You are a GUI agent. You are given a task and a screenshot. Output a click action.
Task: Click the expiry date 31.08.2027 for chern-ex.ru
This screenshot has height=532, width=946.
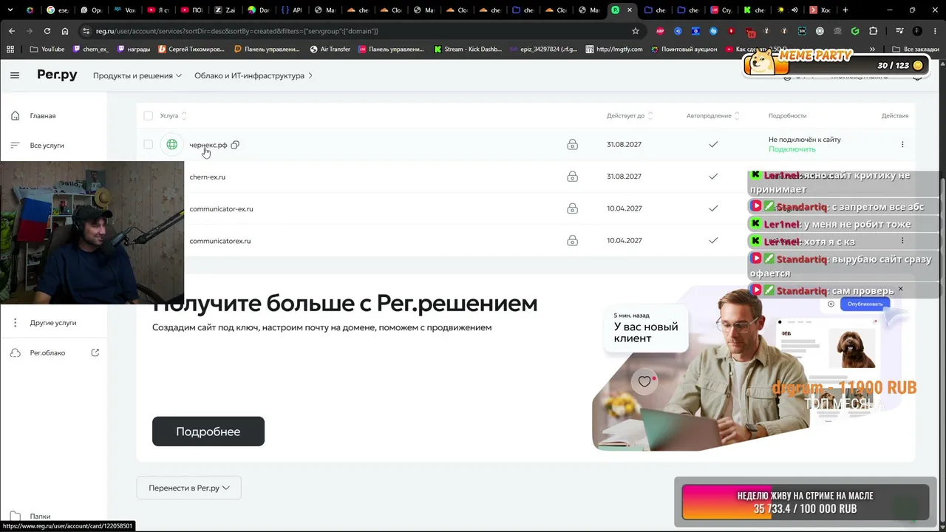(624, 177)
